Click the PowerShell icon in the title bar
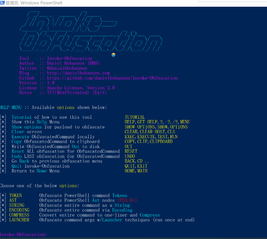267x239 pixels. click(x=2, y=3)
